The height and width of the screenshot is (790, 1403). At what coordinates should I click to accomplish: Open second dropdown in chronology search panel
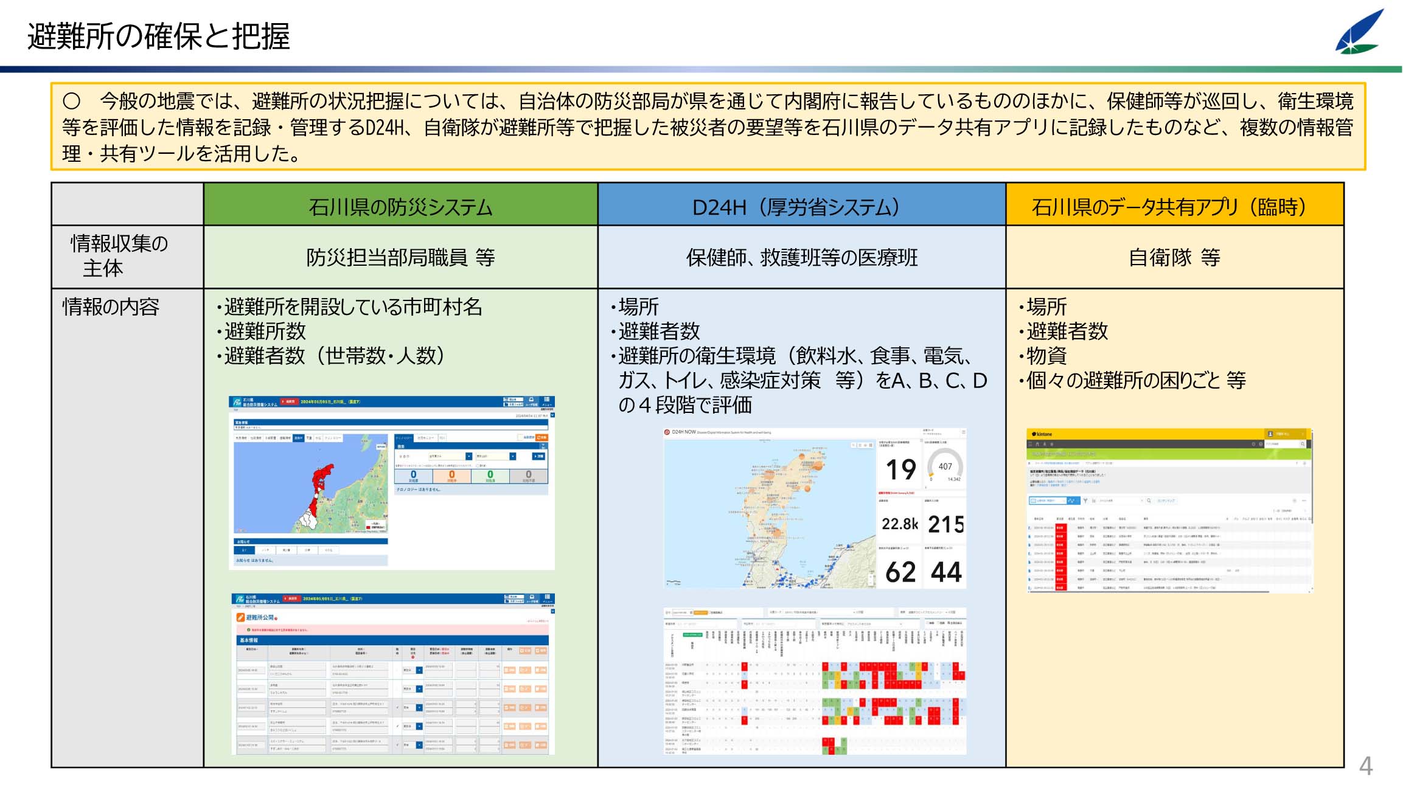coord(513,456)
